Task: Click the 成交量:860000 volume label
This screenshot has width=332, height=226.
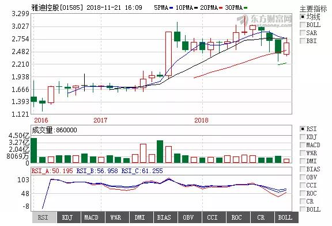Action: [x=54, y=130]
